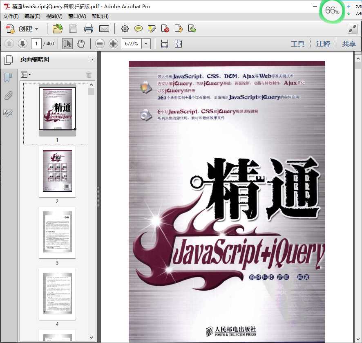Open the 文件(F) menu
Image resolution: width=362 pixels, height=343 pixels.
[x=11, y=16]
